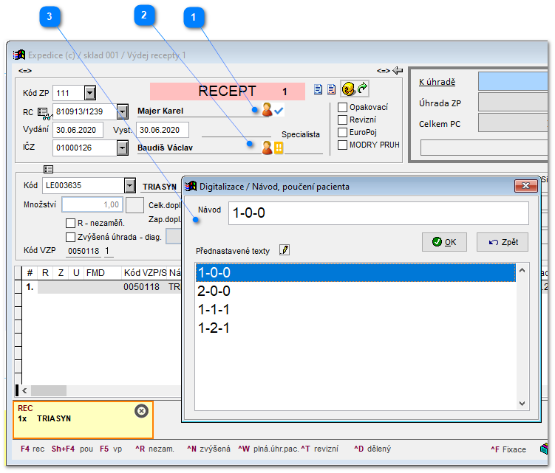Screen dimensions: 555x473
Task: Click the Návod text input field
Action: [x=378, y=213]
